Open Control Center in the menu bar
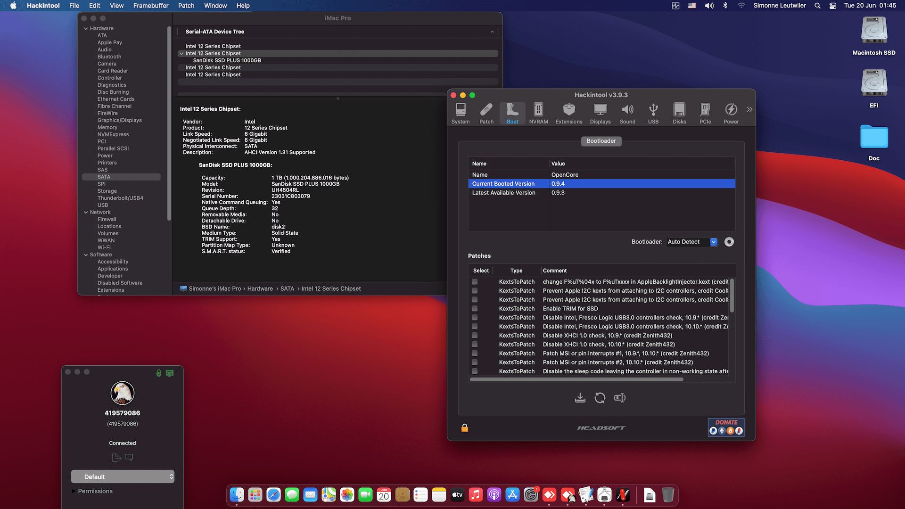905x509 pixels. point(833,6)
